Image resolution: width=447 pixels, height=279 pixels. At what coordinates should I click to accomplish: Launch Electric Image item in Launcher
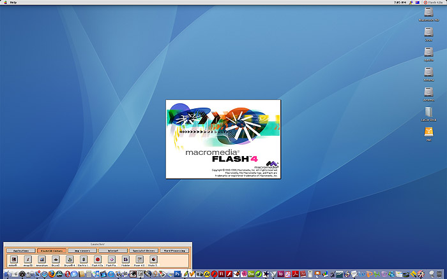[x=84, y=259]
